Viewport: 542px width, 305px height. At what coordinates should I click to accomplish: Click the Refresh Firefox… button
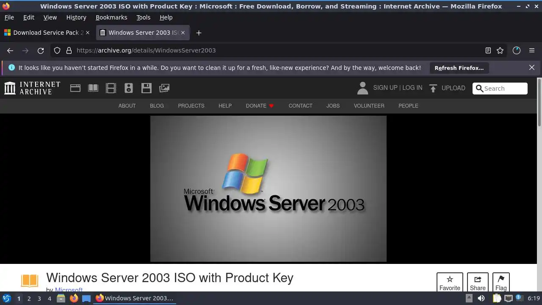(459, 68)
